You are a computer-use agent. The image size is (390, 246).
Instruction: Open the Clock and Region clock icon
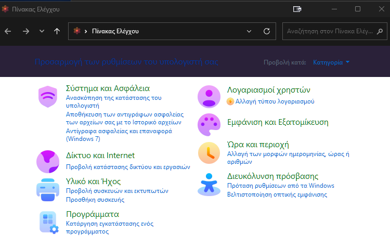tap(209, 153)
